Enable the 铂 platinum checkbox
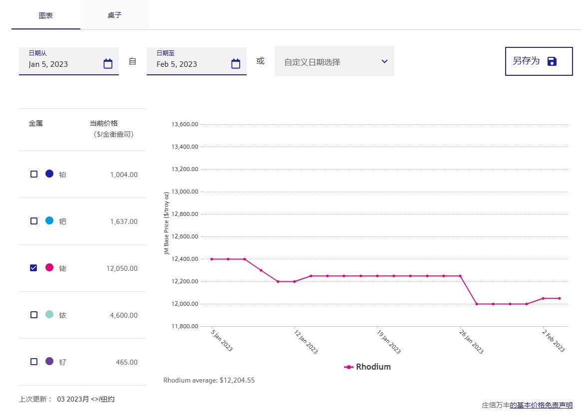This screenshot has height=416, width=582. pos(34,174)
